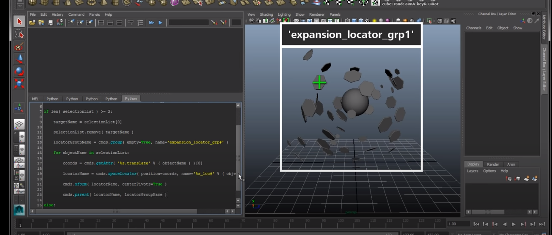The image size is (552, 235).
Task: Choose the Rotate tool sphere icon
Action: tap(19, 71)
